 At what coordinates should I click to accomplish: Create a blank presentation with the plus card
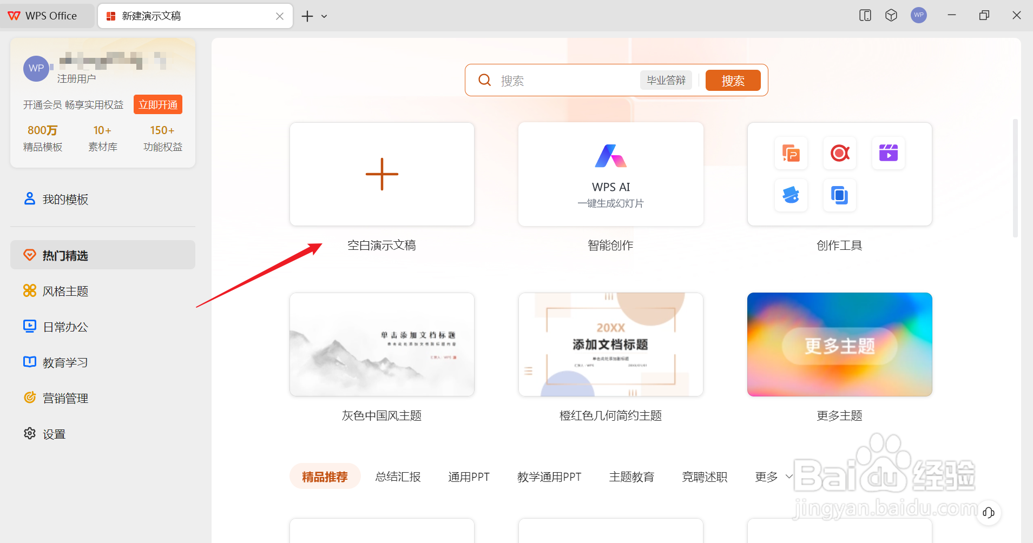point(382,174)
